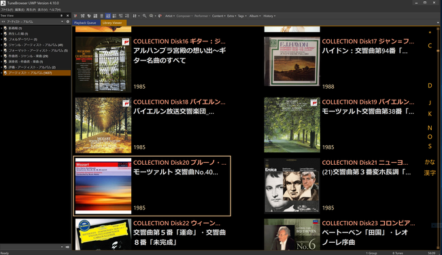The width and height of the screenshot is (442, 255).
Task: Click the magnifier search toolbar icon
Action: pos(144,16)
